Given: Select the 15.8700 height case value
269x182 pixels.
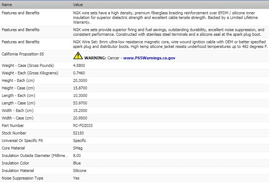Looking at the screenshot, I should pyautogui.click(x=80, y=88).
